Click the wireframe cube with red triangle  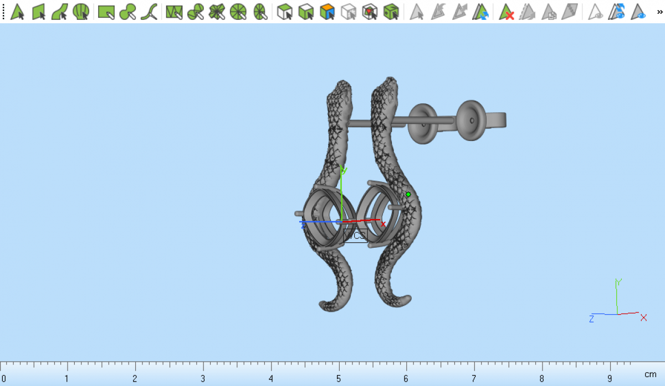pyautogui.click(x=370, y=12)
